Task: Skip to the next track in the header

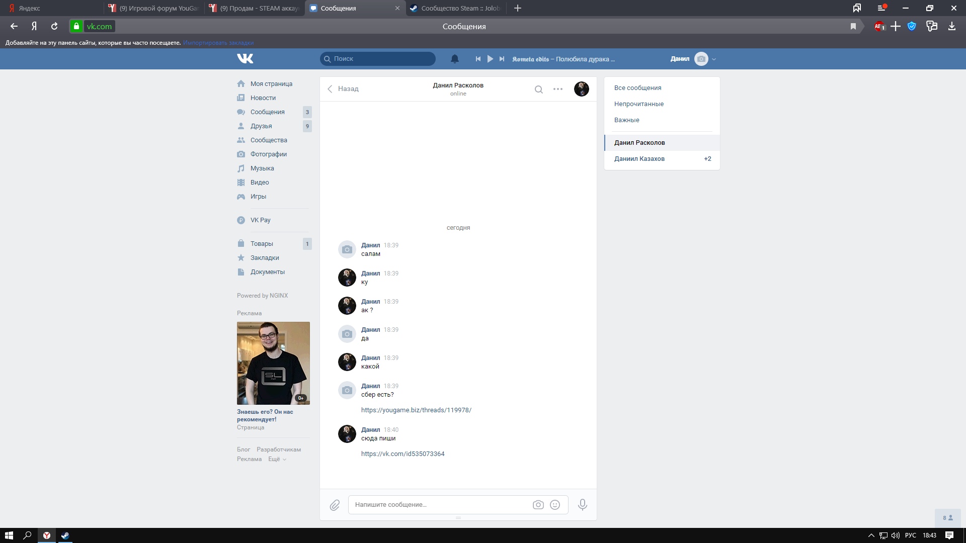Action: point(502,59)
